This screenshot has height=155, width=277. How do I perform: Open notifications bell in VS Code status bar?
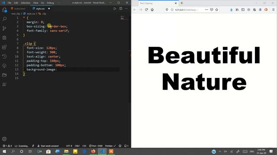click(x=126, y=146)
